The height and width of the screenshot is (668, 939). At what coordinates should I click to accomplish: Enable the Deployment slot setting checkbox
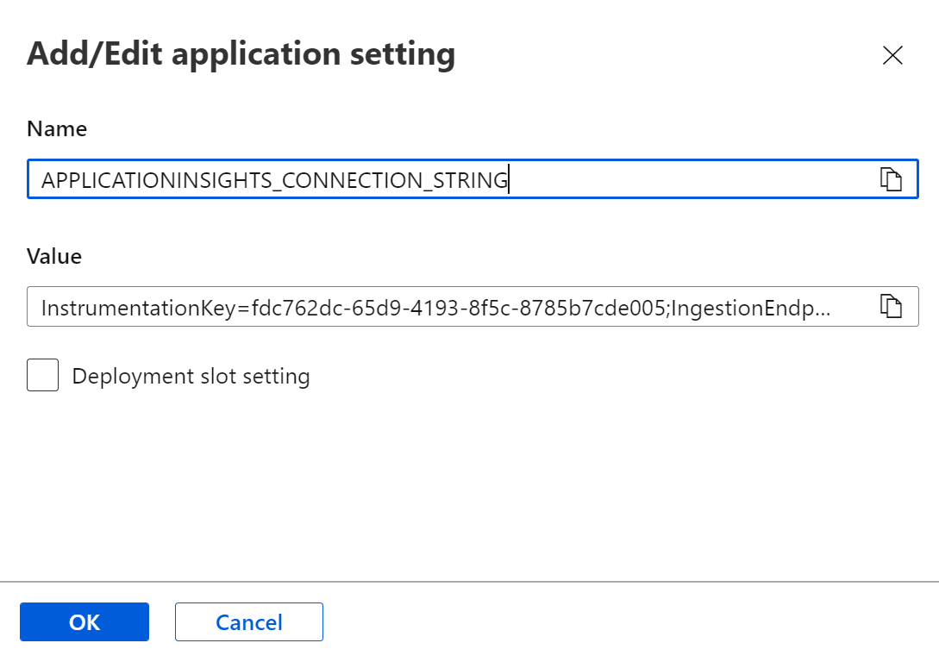click(43, 376)
